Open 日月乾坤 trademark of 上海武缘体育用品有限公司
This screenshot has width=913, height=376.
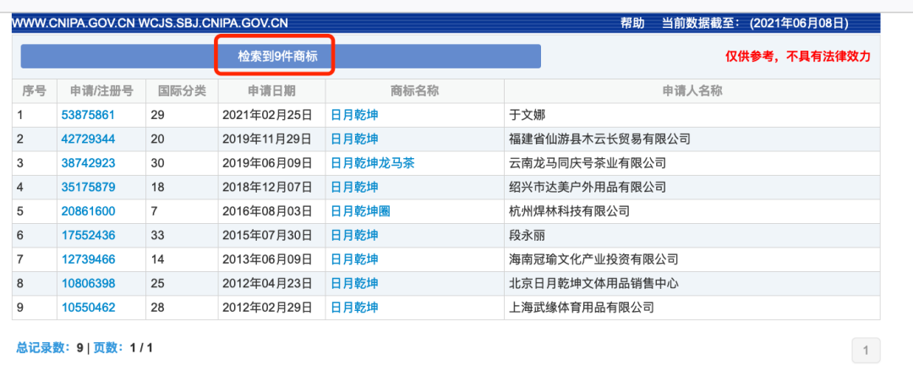pyautogui.click(x=354, y=308)
